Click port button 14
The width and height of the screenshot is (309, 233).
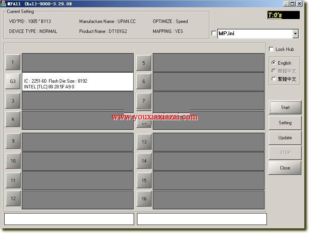pyautogui.click(x=144, y=161)
